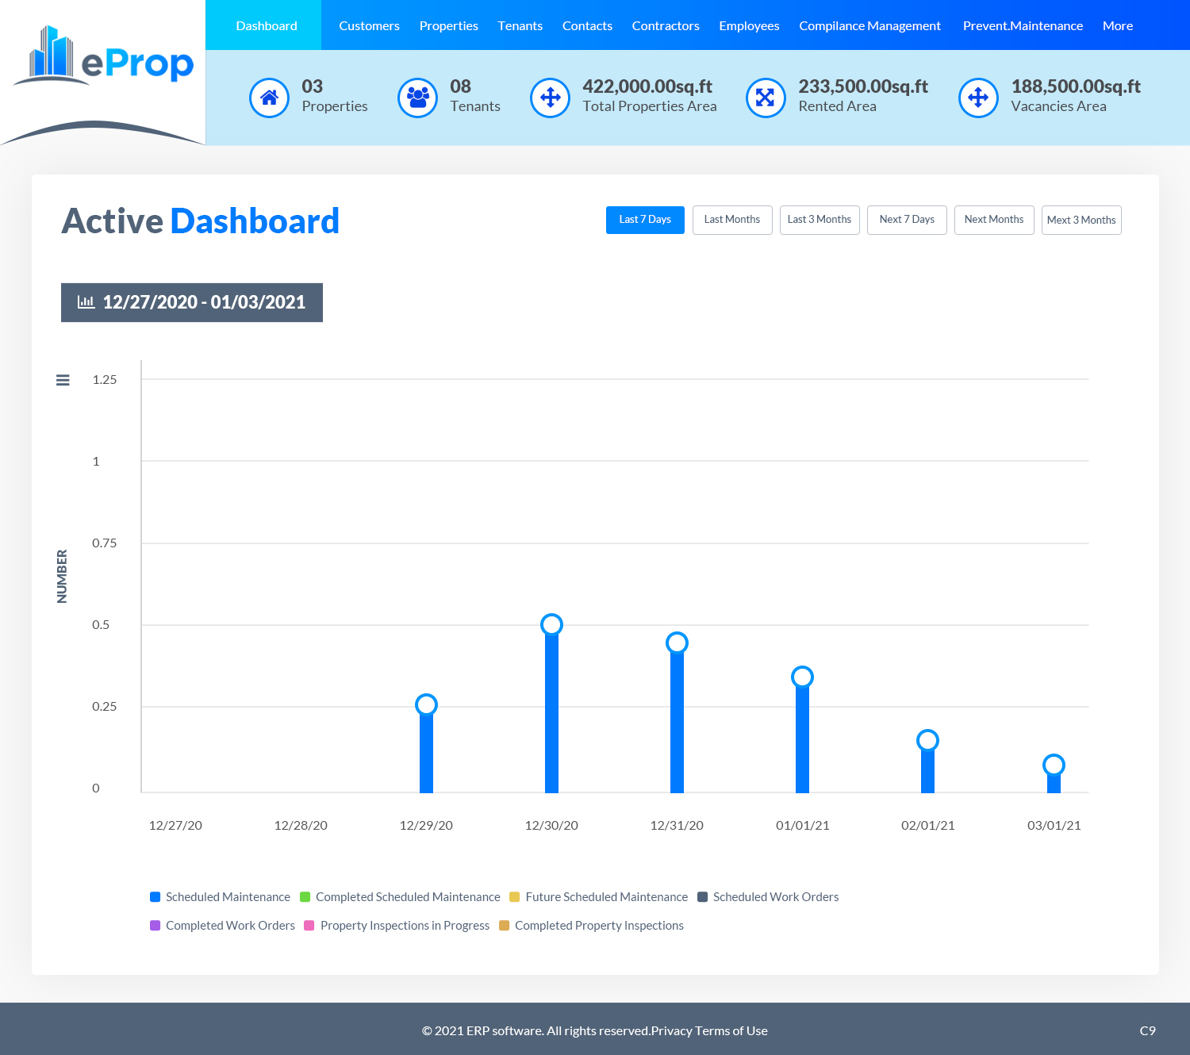Click the eProp logo

(x=104, y=55)
